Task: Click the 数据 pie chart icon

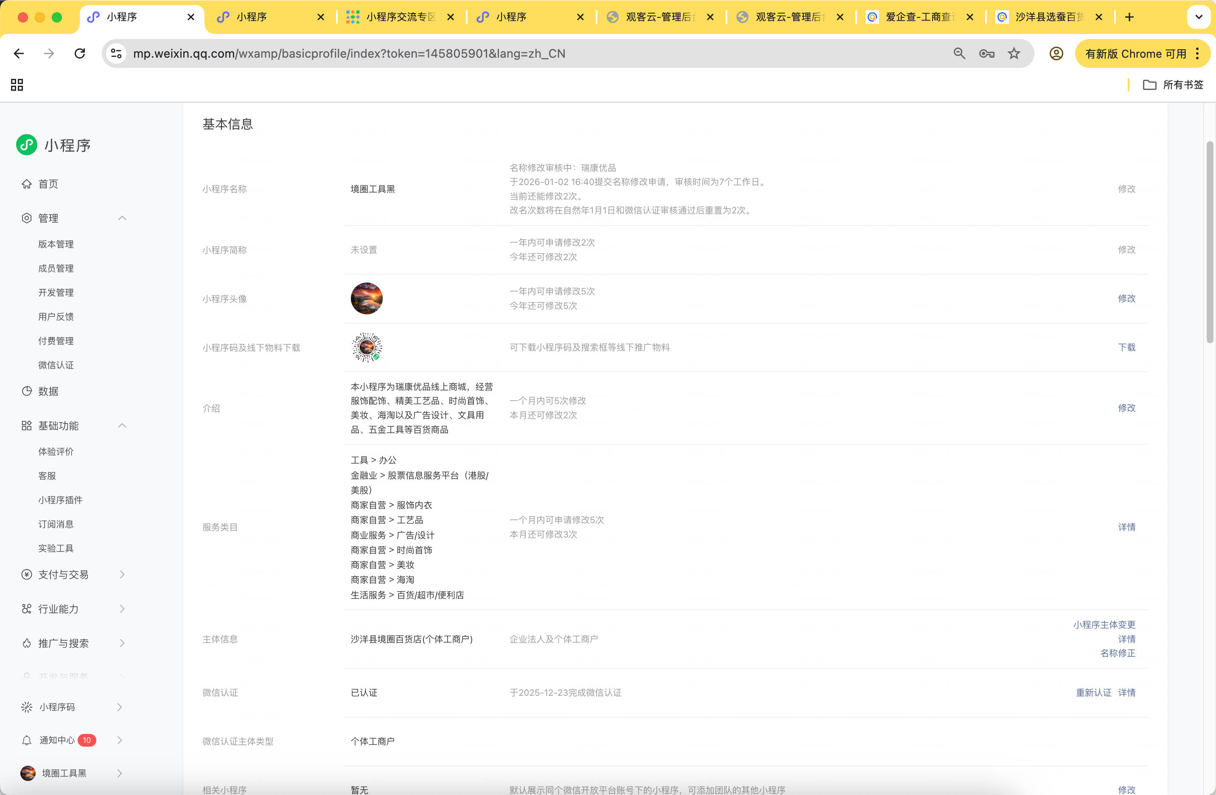Action: coord(27,392)
